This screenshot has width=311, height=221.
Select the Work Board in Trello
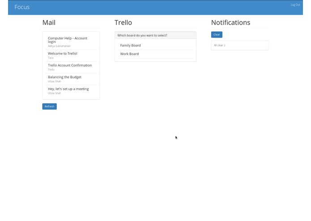155,54
